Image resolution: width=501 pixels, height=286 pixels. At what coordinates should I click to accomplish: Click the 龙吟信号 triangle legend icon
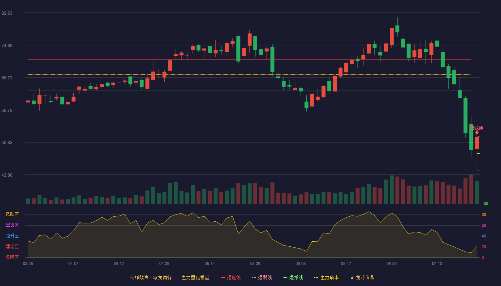point(352,278)
